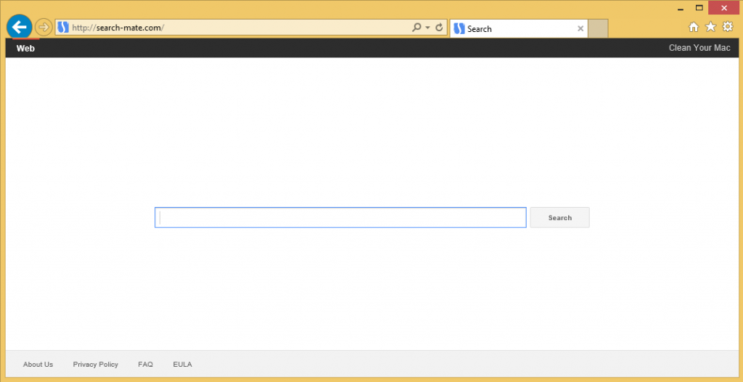Switch to the Search tab
The height and width of the screenshot is (382, 743).
519,28
